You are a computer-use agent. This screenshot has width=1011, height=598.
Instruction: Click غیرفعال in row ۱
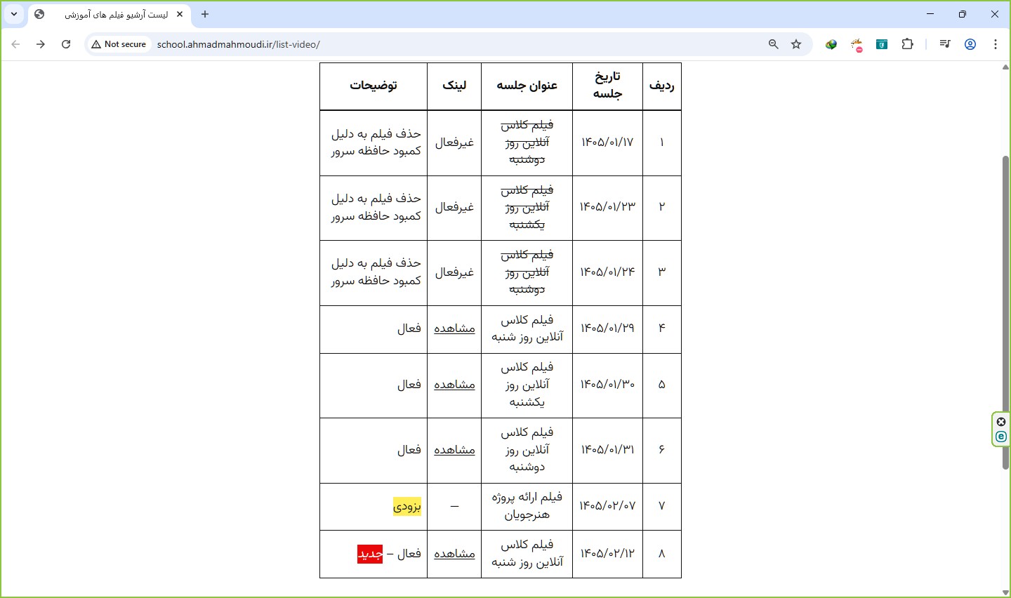(x=454, y=142)
